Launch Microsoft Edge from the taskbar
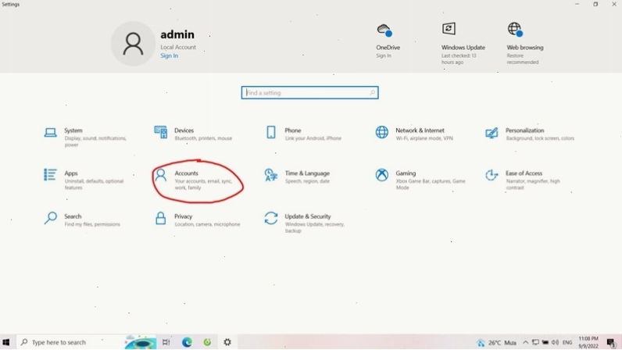Viewport: 622px width, 350px height. [187, 342]
